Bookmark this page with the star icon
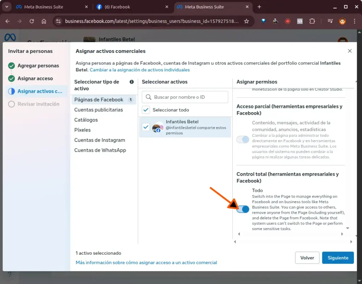The image size is (362, 284). (x=246, y=21)
